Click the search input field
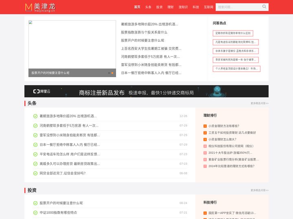 (238, 7)
